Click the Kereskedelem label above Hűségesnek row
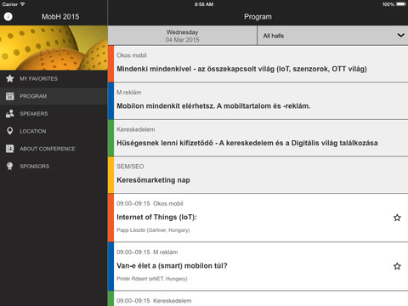This screenshot has width=408, height=306. click(x=136, y=129)
